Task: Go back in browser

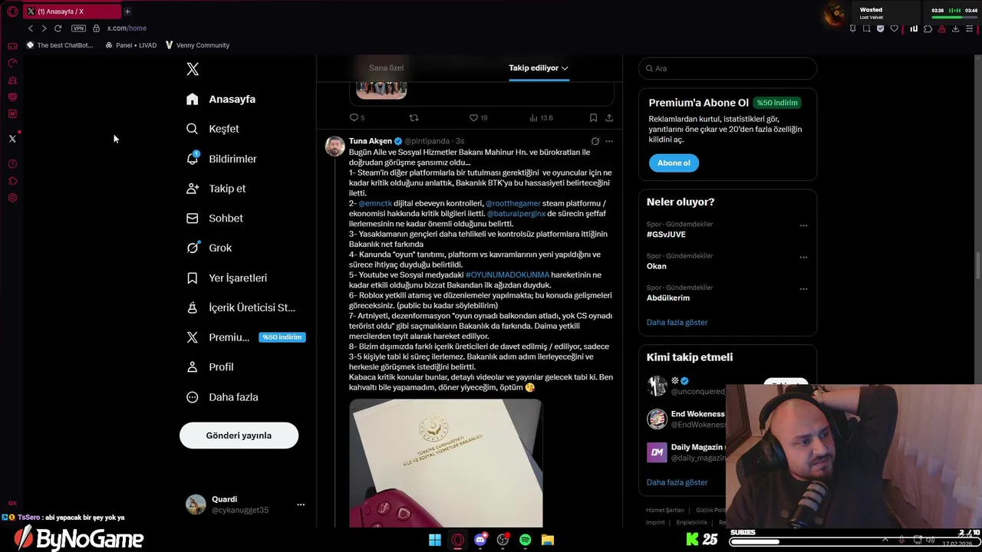Action: pyautogui.click(x=31, y=28)
